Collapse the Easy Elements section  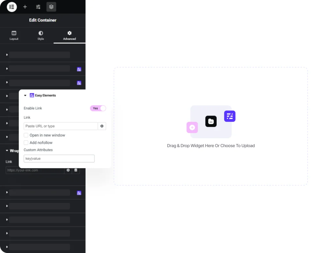(25, 96)
